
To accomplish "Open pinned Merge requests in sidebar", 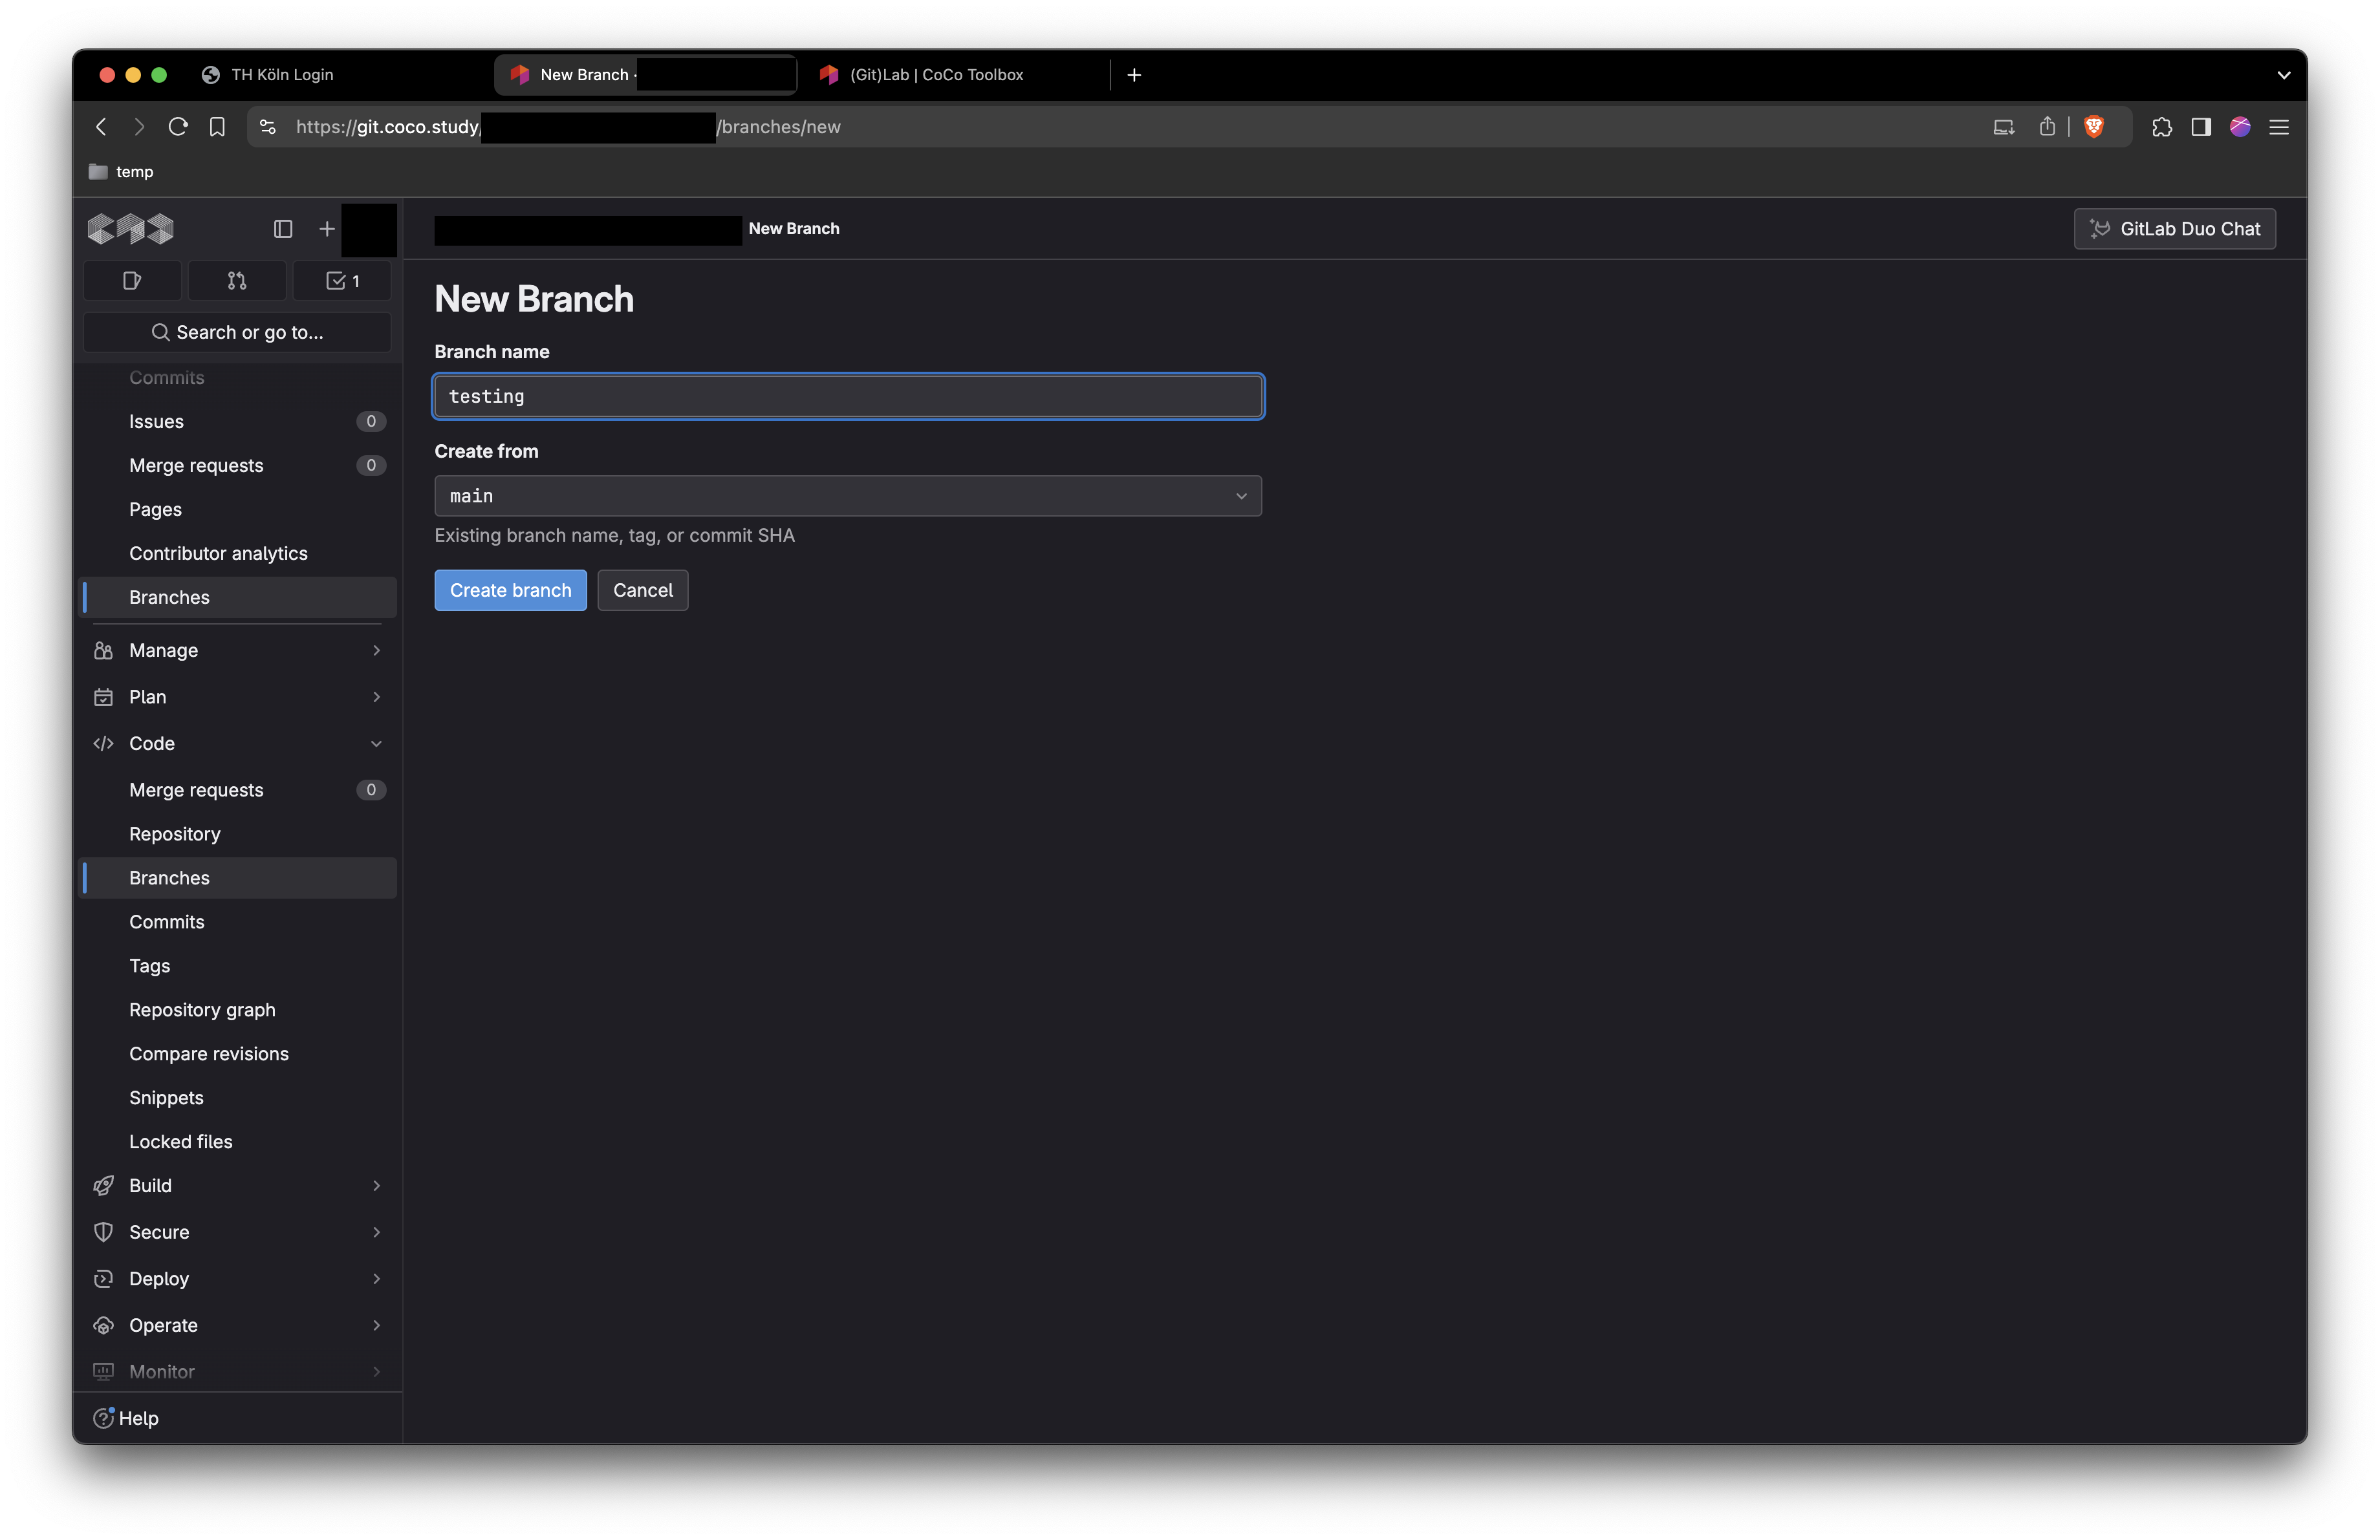I will tap(237, 465).
